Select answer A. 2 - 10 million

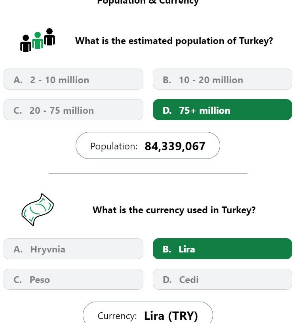[x=73, y=79]
